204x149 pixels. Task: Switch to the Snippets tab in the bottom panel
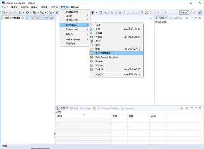[x=128, y=108]
